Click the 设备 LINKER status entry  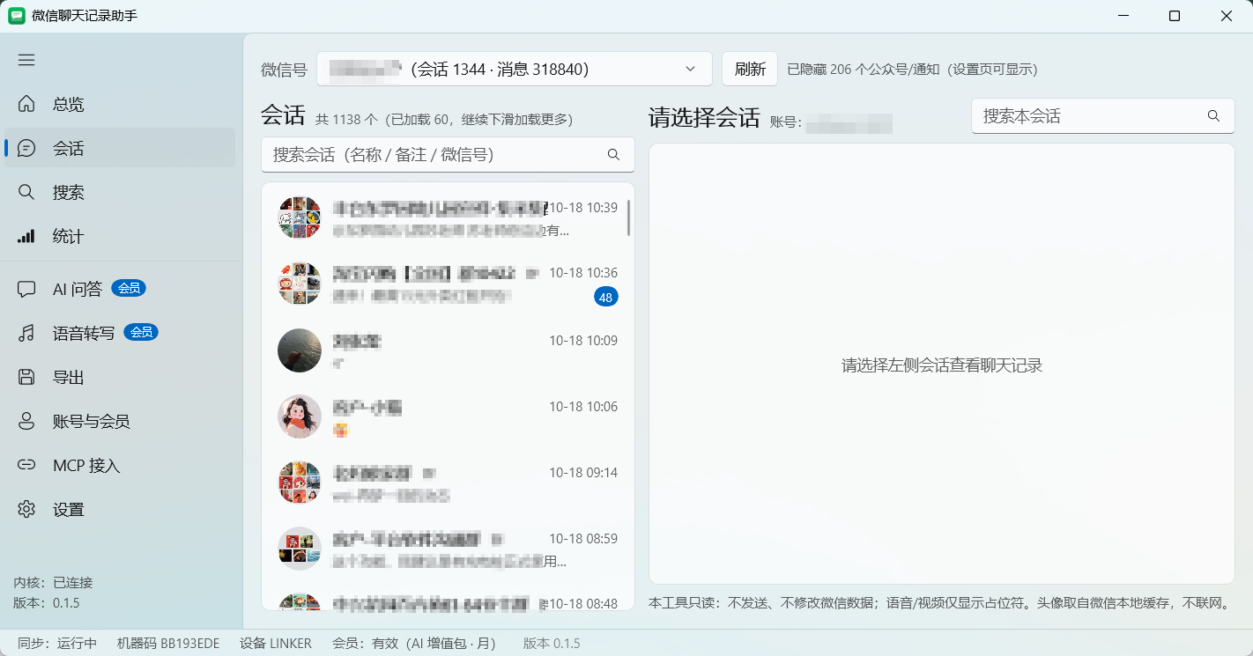(276, 644)
